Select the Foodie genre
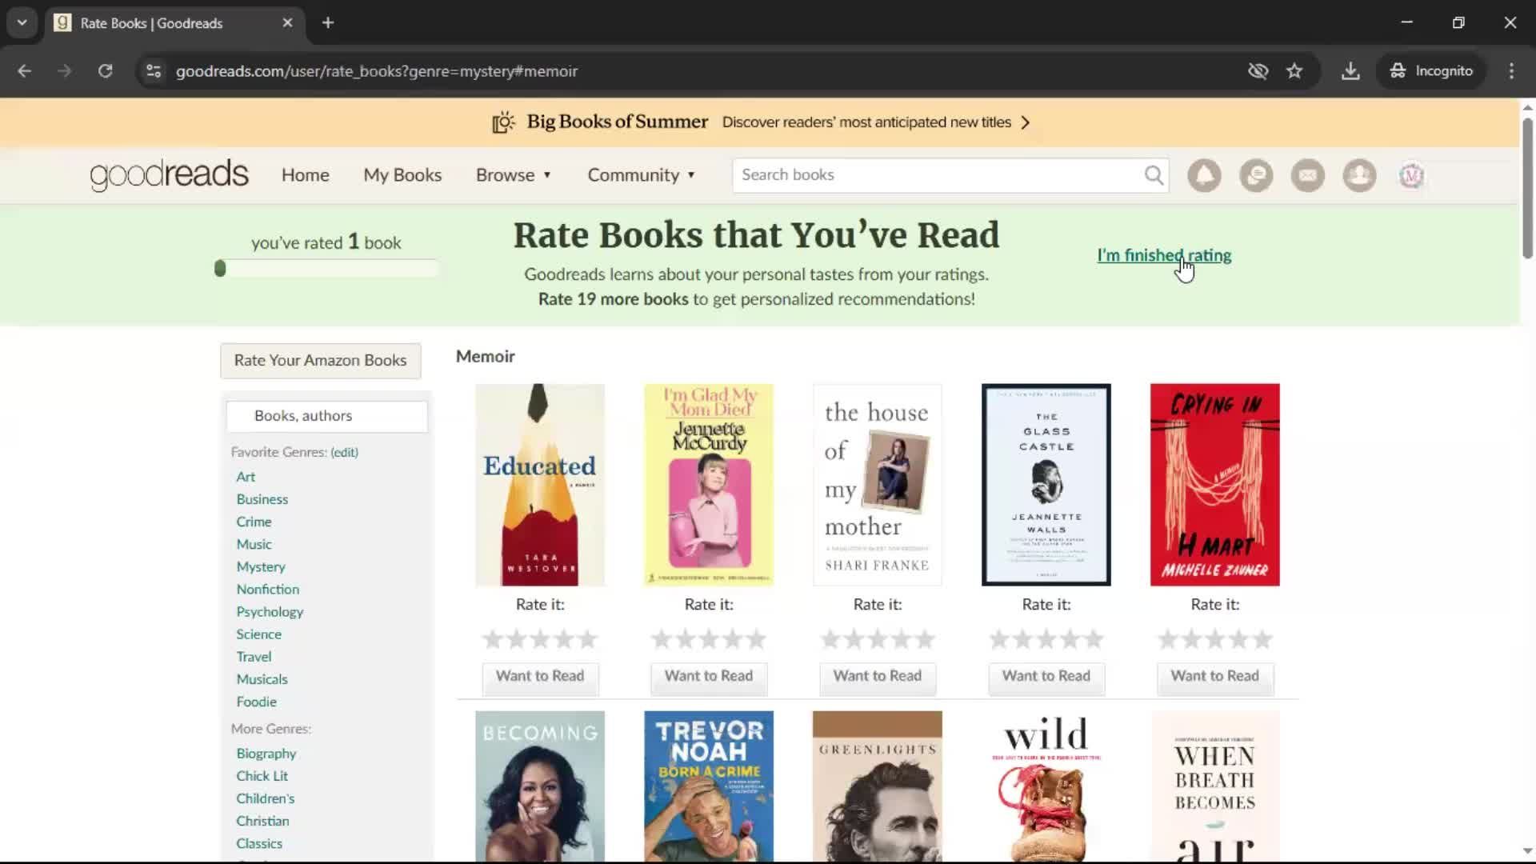 point(256,702)
